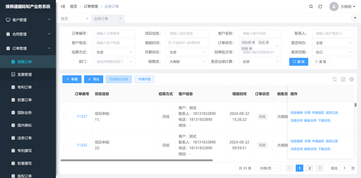Click the 订单管理 clipboard icon

[x=8, y=48]
